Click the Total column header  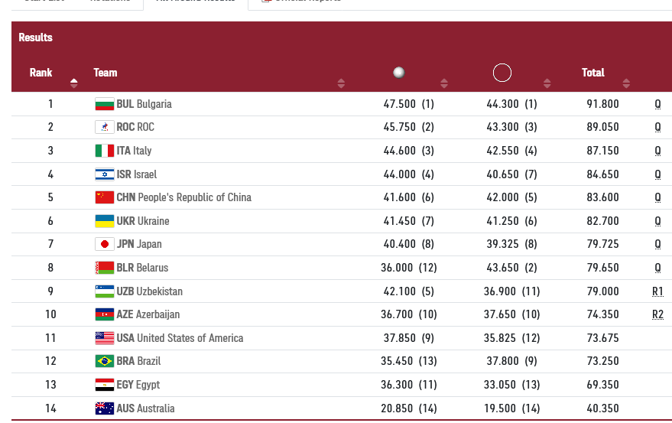click(593, 73)
